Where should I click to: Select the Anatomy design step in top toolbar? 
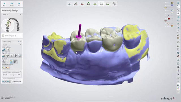click(101, 4)
